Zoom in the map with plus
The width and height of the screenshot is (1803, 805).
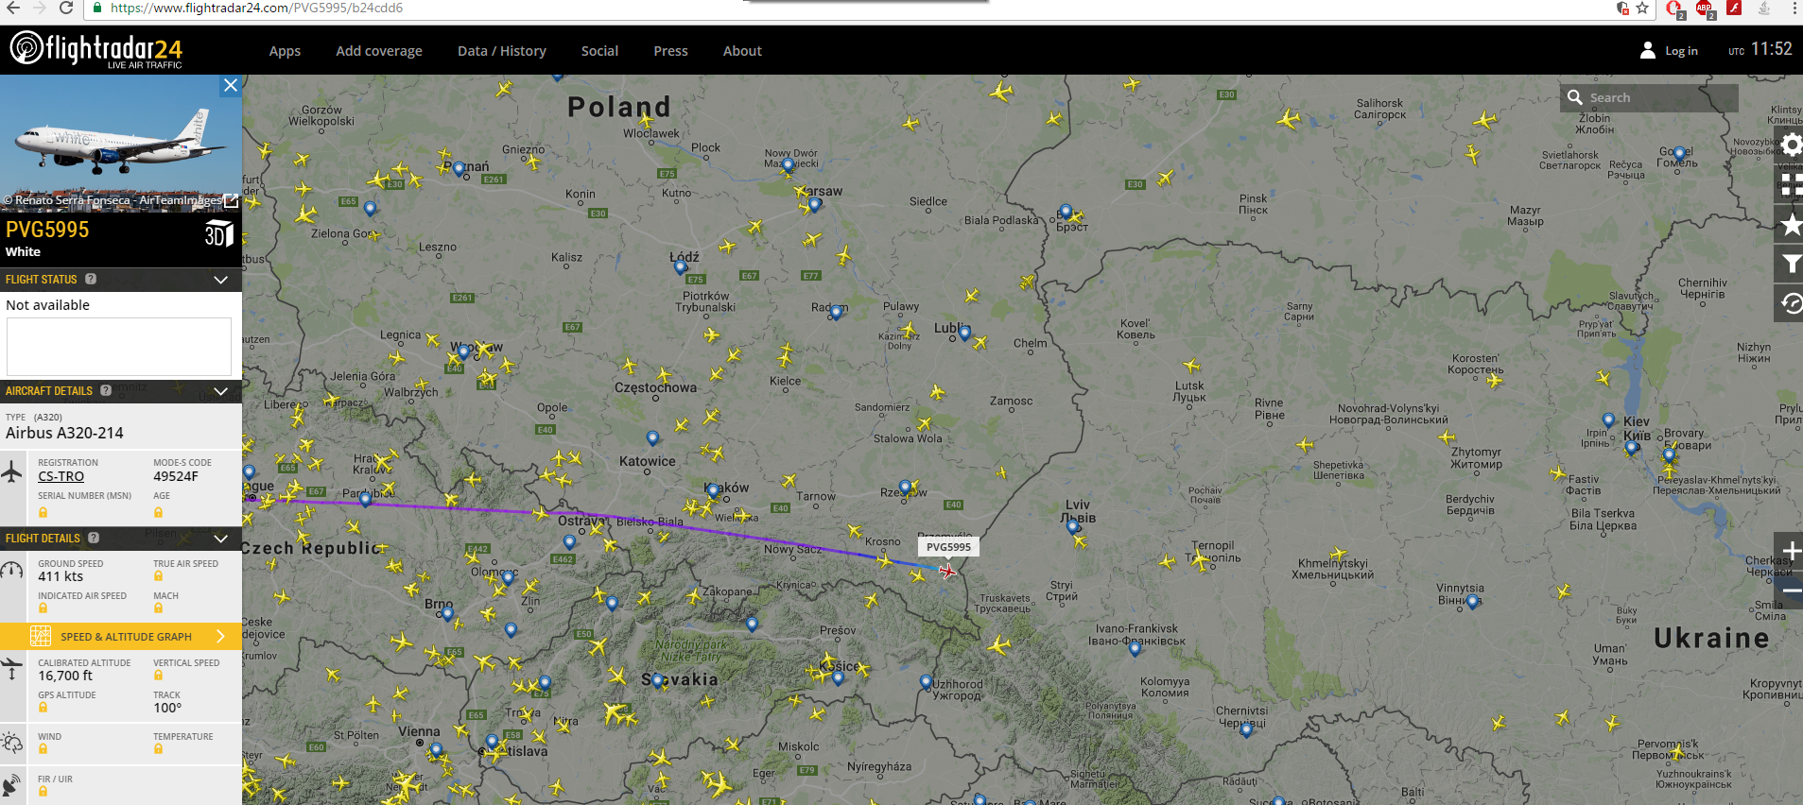pyautogui.click(x=1791, y=551)
